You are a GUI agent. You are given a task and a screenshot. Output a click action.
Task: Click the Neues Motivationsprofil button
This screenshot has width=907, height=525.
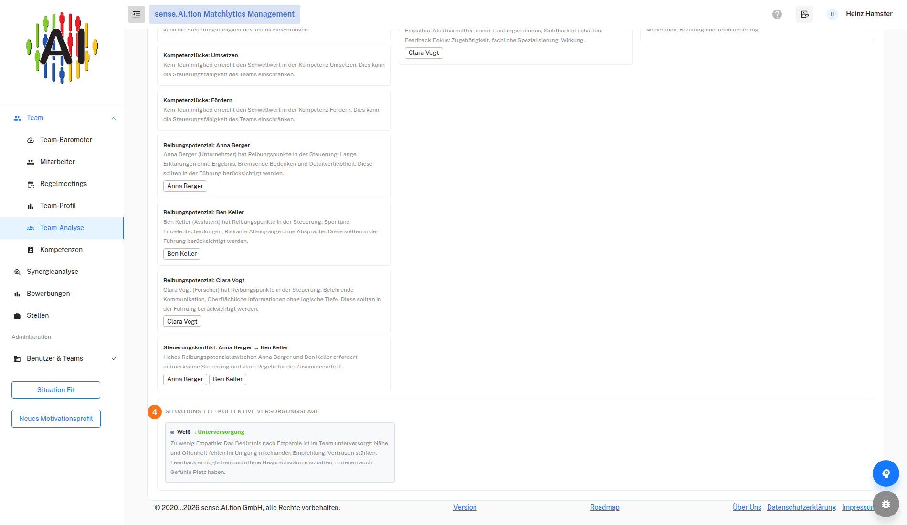pyautogui.click(x=56, y=419)
